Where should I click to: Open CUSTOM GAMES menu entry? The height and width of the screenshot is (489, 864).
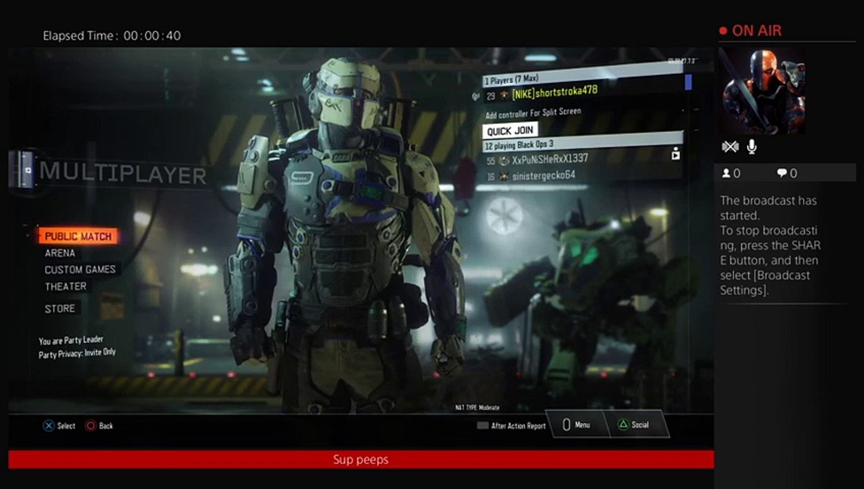pos(80,270)
